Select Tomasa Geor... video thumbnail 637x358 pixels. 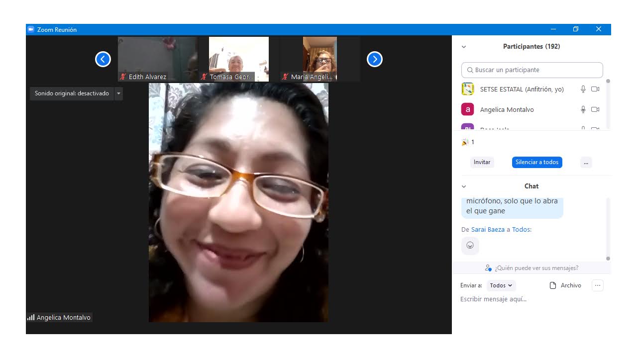click(238, 59)
